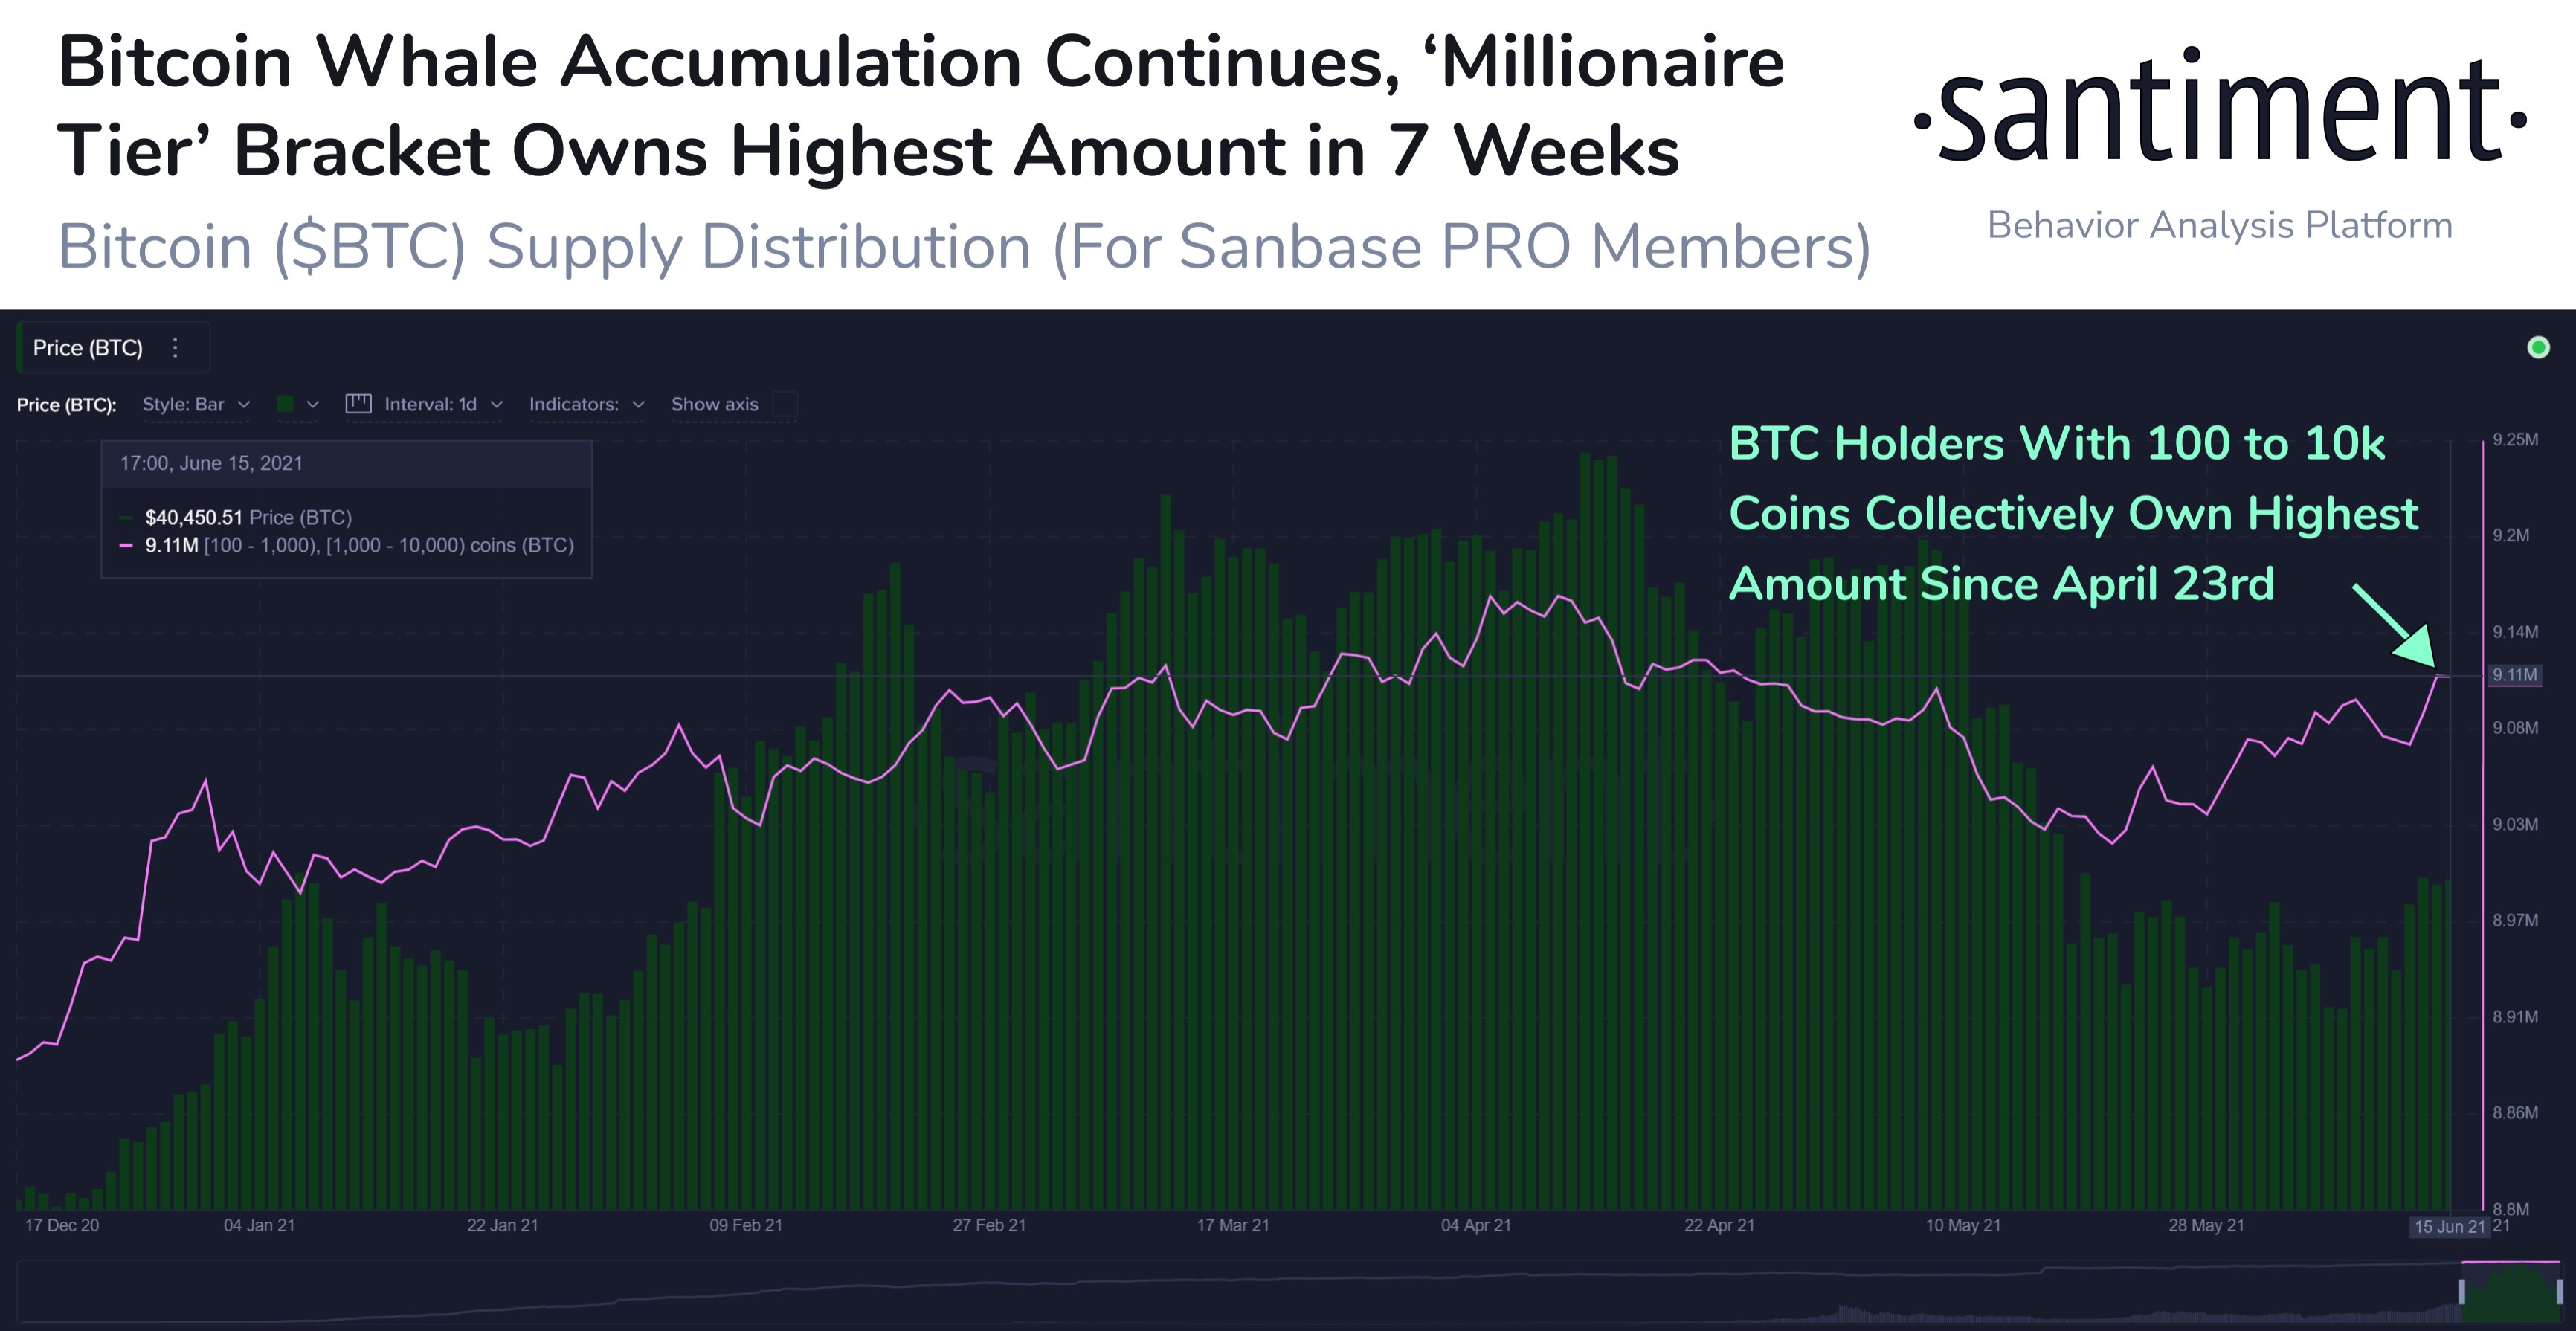The height and width of the screenshot is (1331, 2576).
Task: Tick the Show axis checkbox
Action: coord(786,404)
